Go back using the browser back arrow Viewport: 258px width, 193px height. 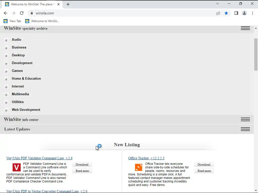coord(6,13)
